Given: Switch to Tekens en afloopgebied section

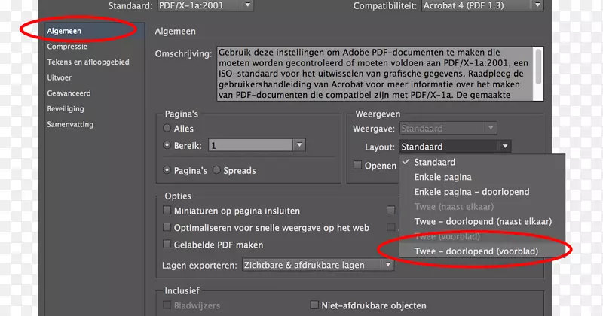Looking at the screenshot, I should 87,62.
